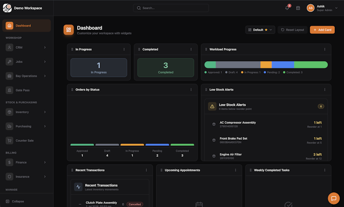
Task: Click the Demo Workspace logo icon
Action: pyautogui.click(x=7, y=8)
